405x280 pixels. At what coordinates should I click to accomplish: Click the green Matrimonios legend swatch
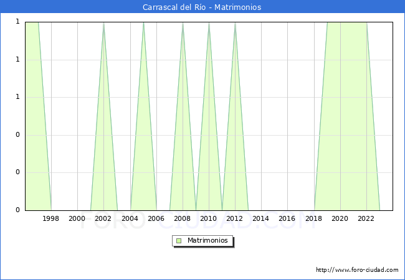point(179,241)
